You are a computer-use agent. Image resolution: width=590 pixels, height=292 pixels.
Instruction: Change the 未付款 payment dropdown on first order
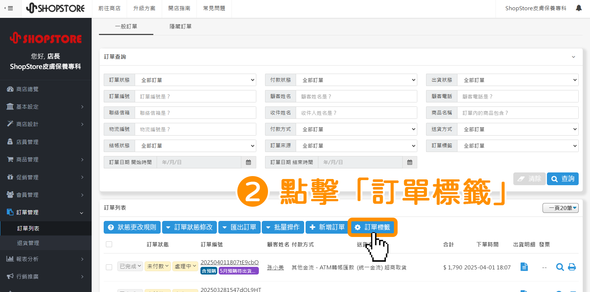click(x=158, y=266)
